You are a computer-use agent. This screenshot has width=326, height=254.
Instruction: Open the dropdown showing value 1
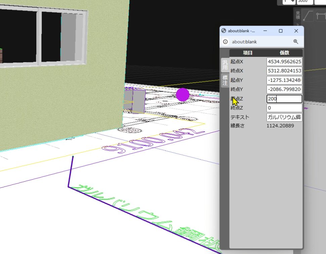coord(289,1)
